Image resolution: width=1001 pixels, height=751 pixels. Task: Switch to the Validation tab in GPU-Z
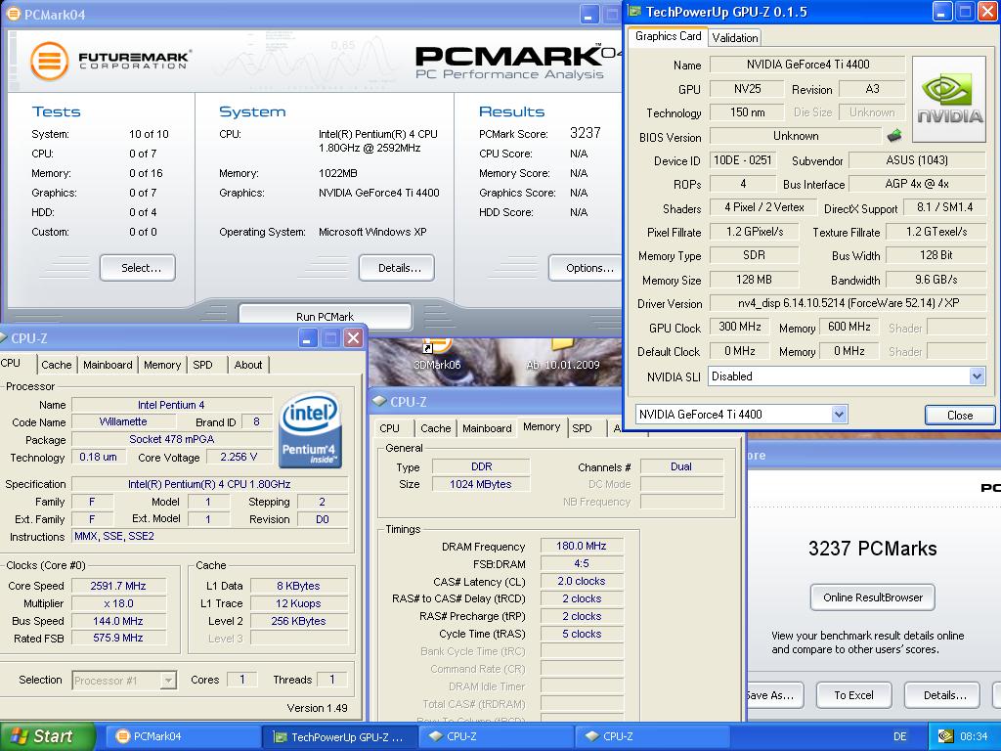735,38
